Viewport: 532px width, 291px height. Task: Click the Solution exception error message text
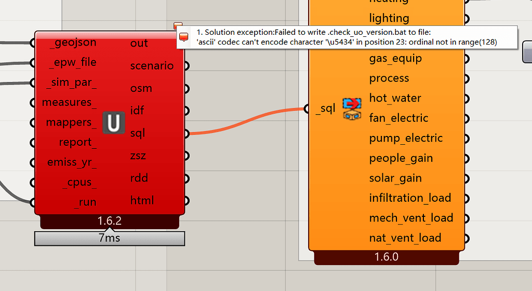(x=347, y=37)
